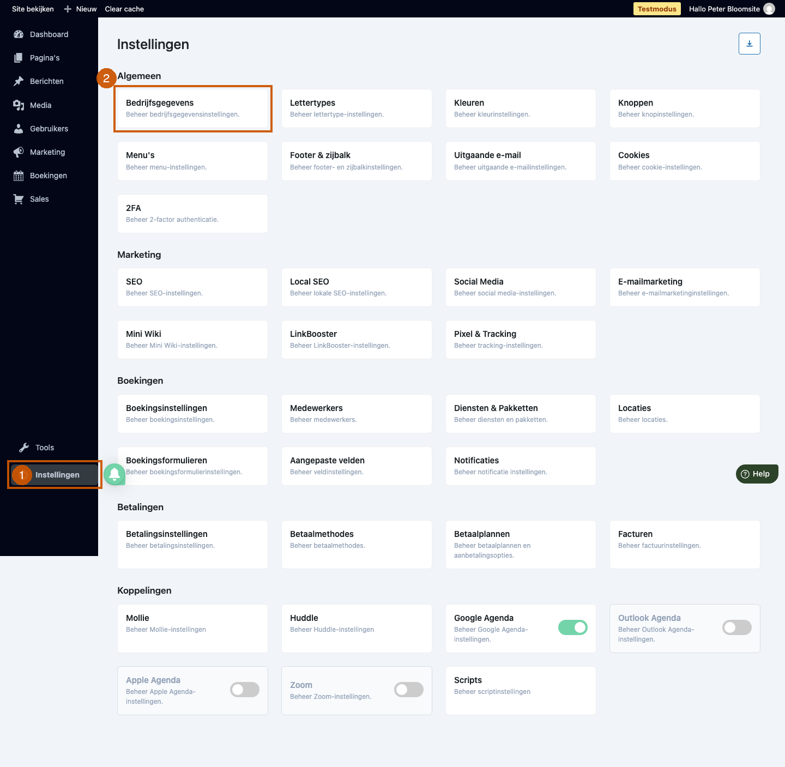Click the plus icon next to Nieuw
Image resolution: width=785 pixels, height=767 pixels.
click(68, 9)
